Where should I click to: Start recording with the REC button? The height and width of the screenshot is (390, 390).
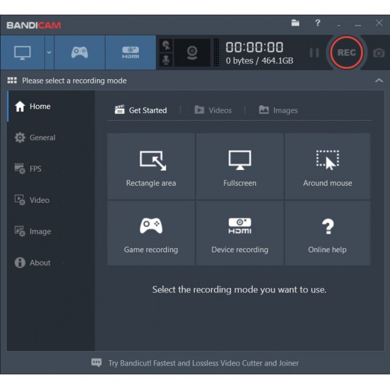(x=347, y=52)
